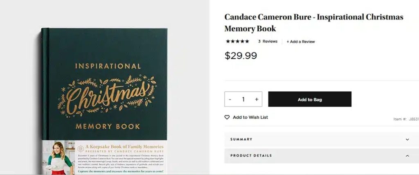Collapse the Product Details chevron
419x175 pixels.
click(x=407, y=156)
